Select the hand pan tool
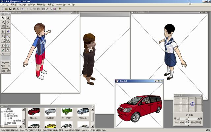Screen dimensions: 211x132 (3, 45)
